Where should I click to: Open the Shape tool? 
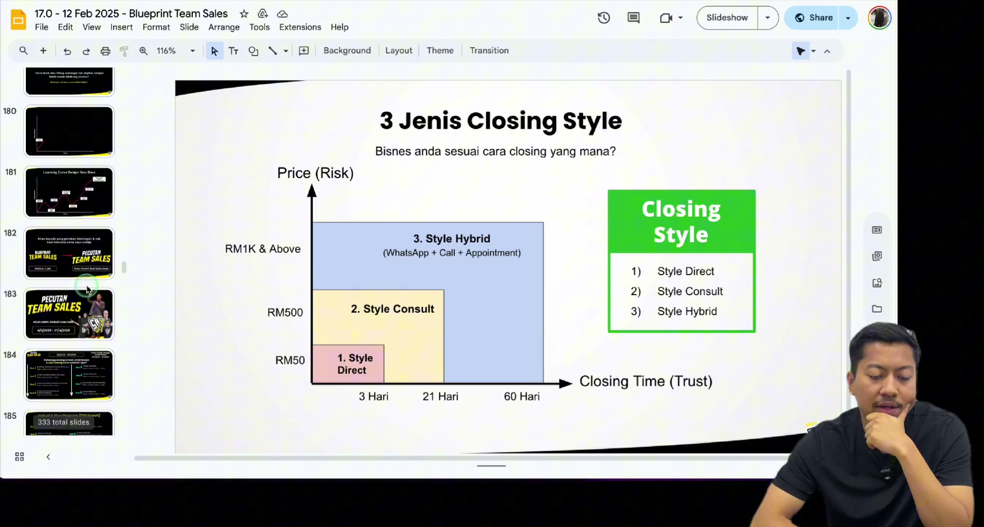[x=253, y=51]
